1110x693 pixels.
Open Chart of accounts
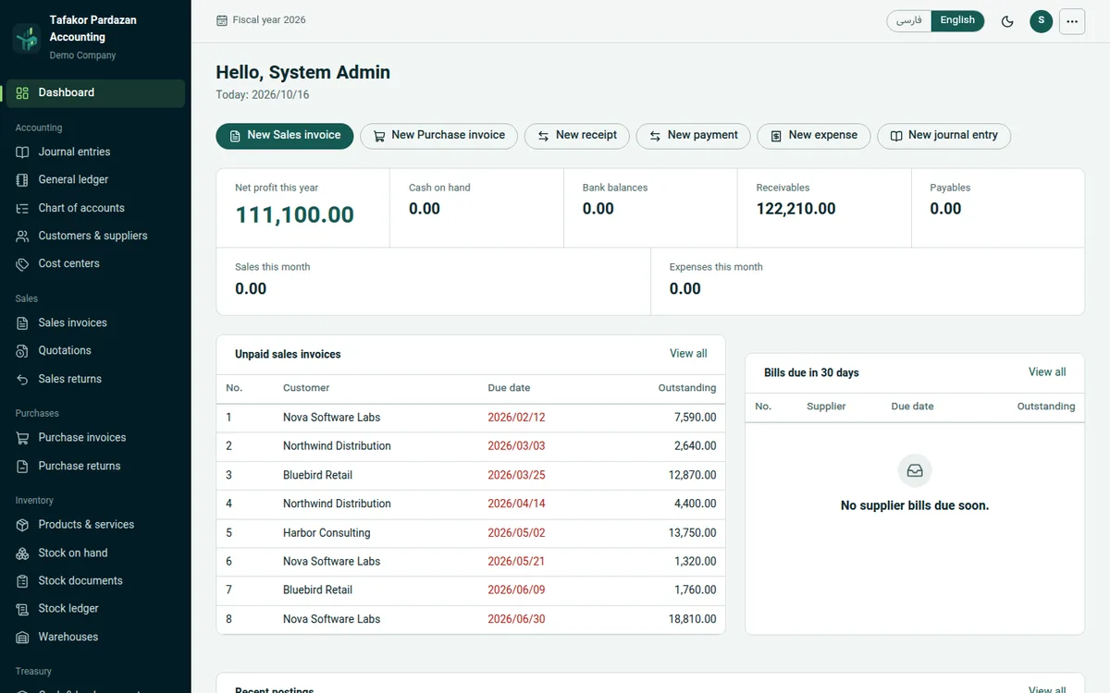[95, 209]
